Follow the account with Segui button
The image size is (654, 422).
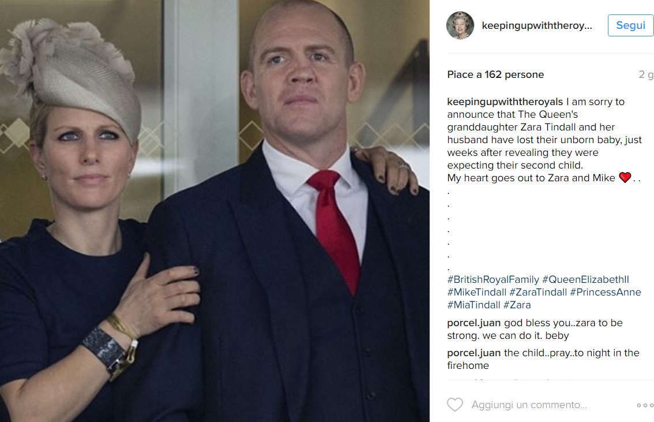pos(631,25)
